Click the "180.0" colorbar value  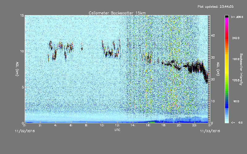click(x=236, y=59)
